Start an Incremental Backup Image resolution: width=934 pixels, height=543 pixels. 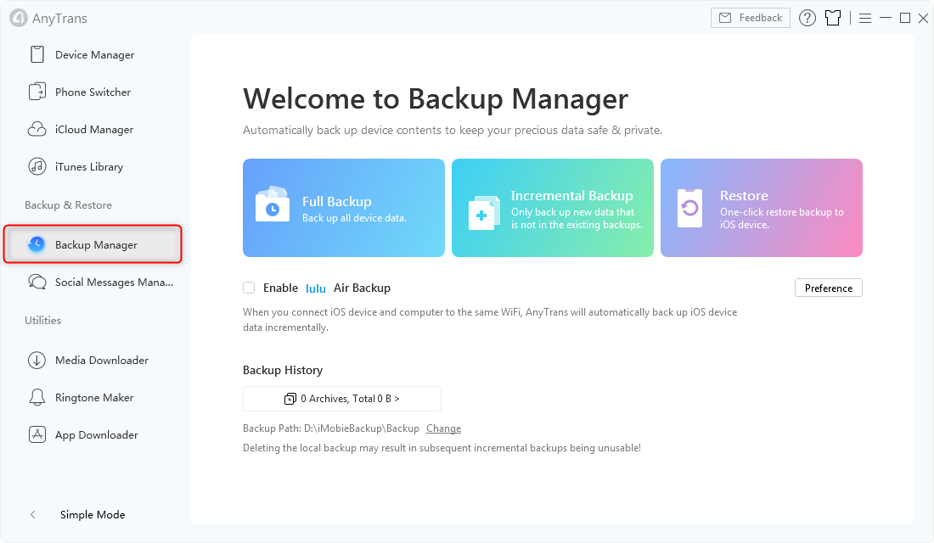[x=553, y=208]
